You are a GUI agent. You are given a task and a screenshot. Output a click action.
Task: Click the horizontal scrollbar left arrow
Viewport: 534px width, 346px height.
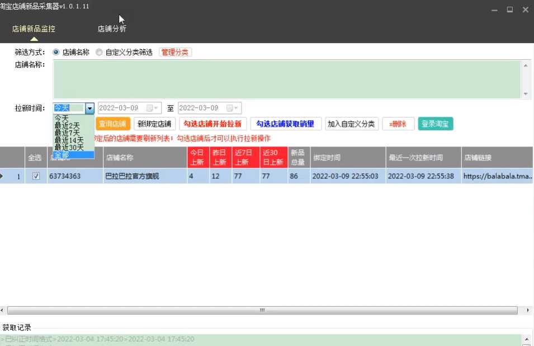point(3,310)
